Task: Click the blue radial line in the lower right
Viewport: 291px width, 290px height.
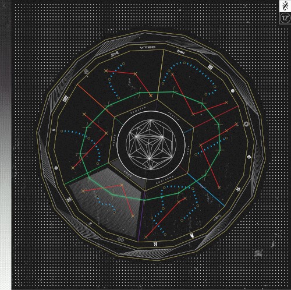Action: pyautogui.click(x=206, y=190)
